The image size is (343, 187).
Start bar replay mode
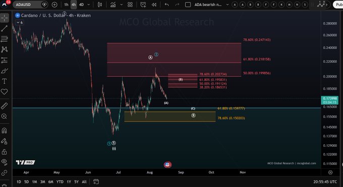coord(154,5)
